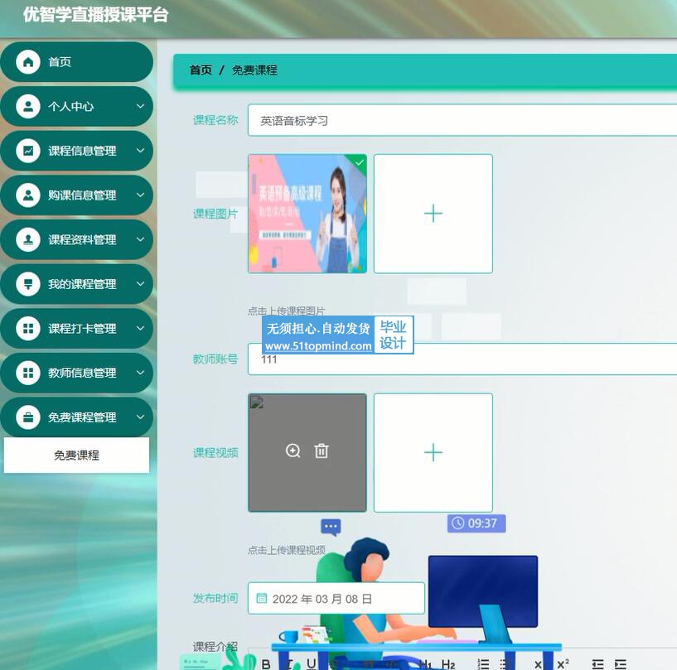
Task: Click the 09:37 clock badge
Action: pyautogui.click(x=476, y=523)
